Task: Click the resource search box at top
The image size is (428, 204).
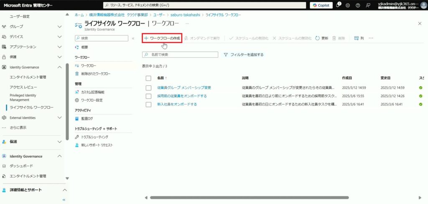Action: point(204,5)
